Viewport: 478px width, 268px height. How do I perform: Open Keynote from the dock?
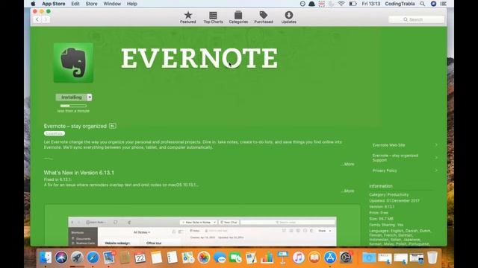click(x=282, y=258)
